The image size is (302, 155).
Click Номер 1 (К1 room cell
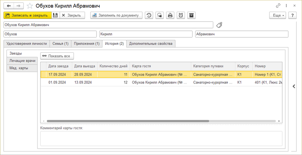(x=267, y=74)
